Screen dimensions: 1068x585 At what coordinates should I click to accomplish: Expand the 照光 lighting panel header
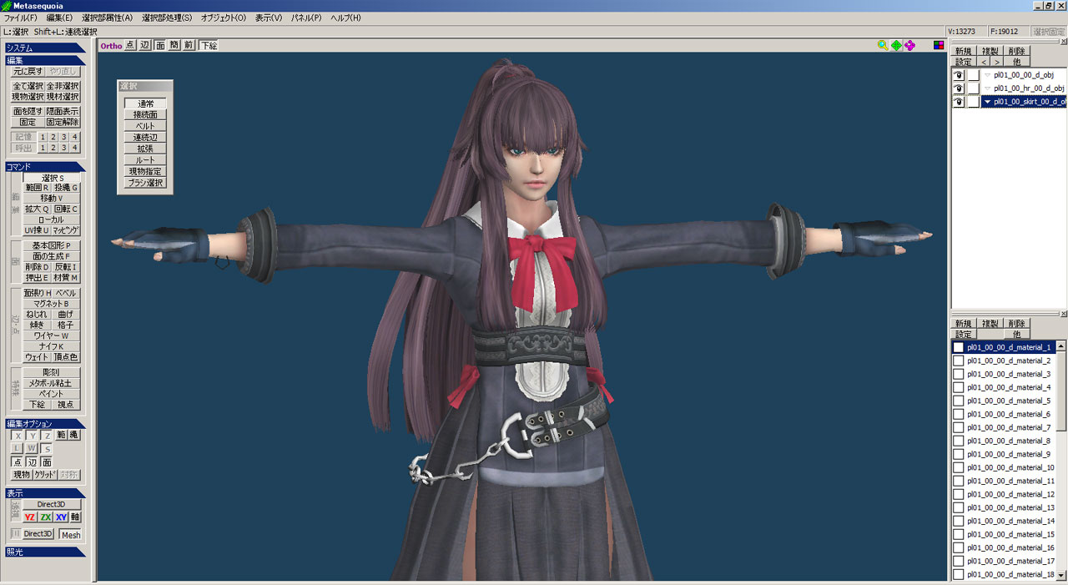(45, 552)
